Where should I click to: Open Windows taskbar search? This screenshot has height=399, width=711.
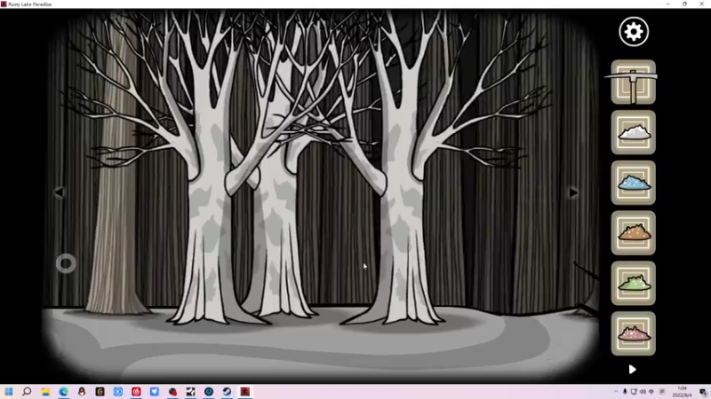click(27, 391)
